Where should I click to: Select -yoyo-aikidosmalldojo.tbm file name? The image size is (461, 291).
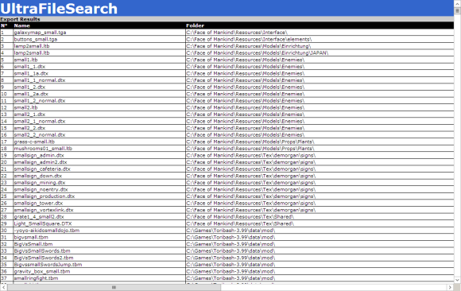point(47,231)
